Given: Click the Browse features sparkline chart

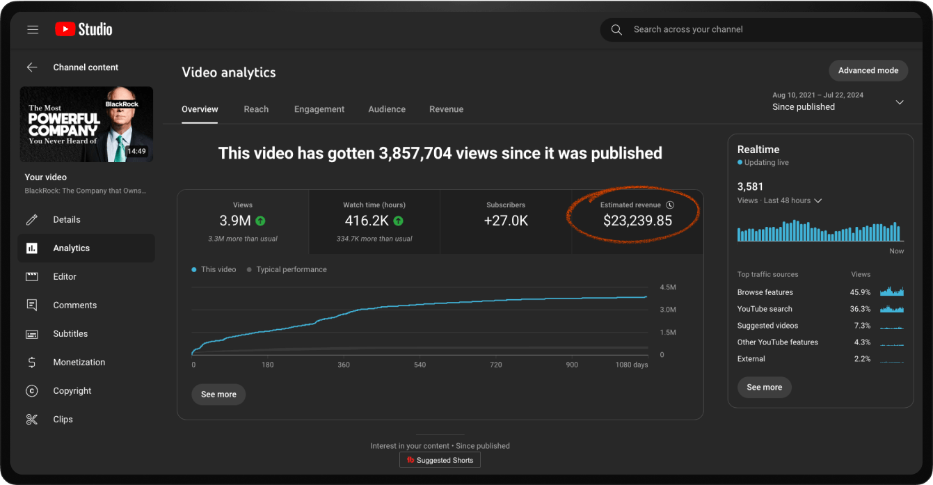Looking at the screenshot, I should point(892,292).
